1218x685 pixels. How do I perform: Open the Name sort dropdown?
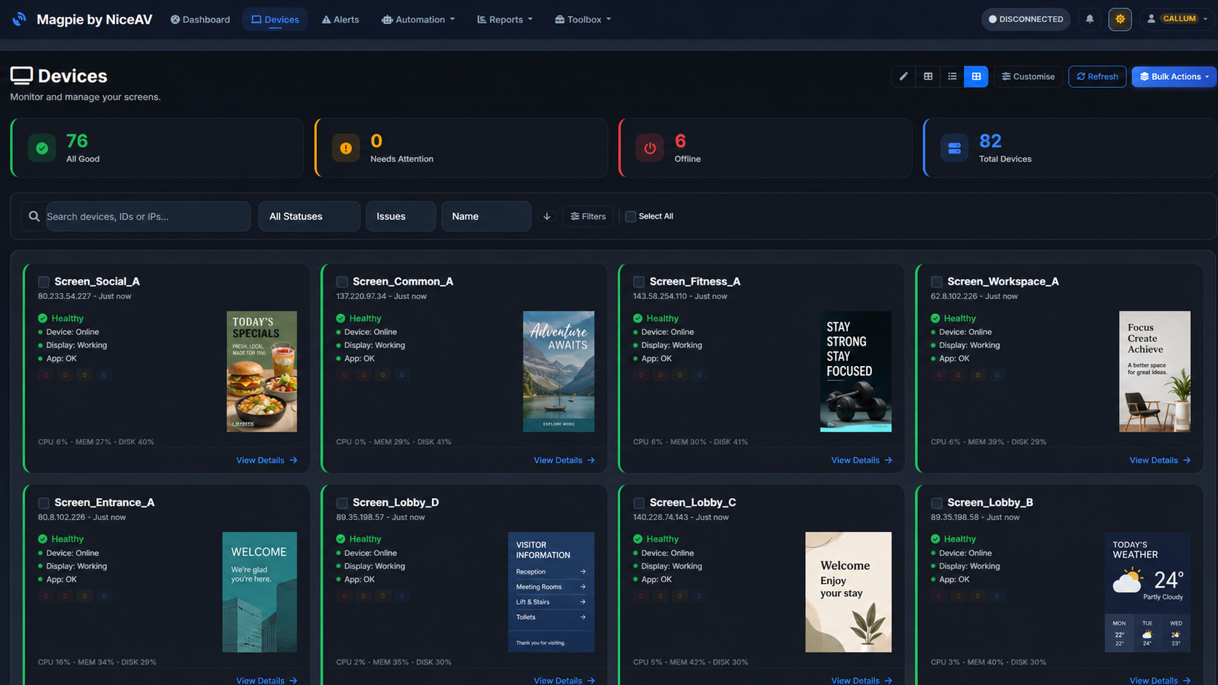[x=486, y=216]
